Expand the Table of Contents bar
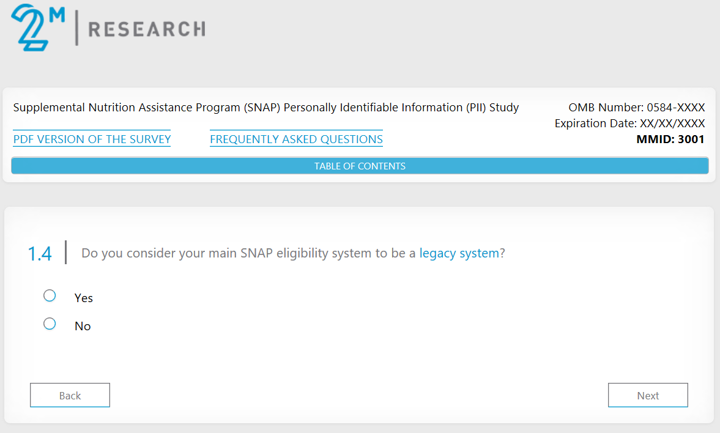This screenshot has height=433, width=720. (360, 166)
